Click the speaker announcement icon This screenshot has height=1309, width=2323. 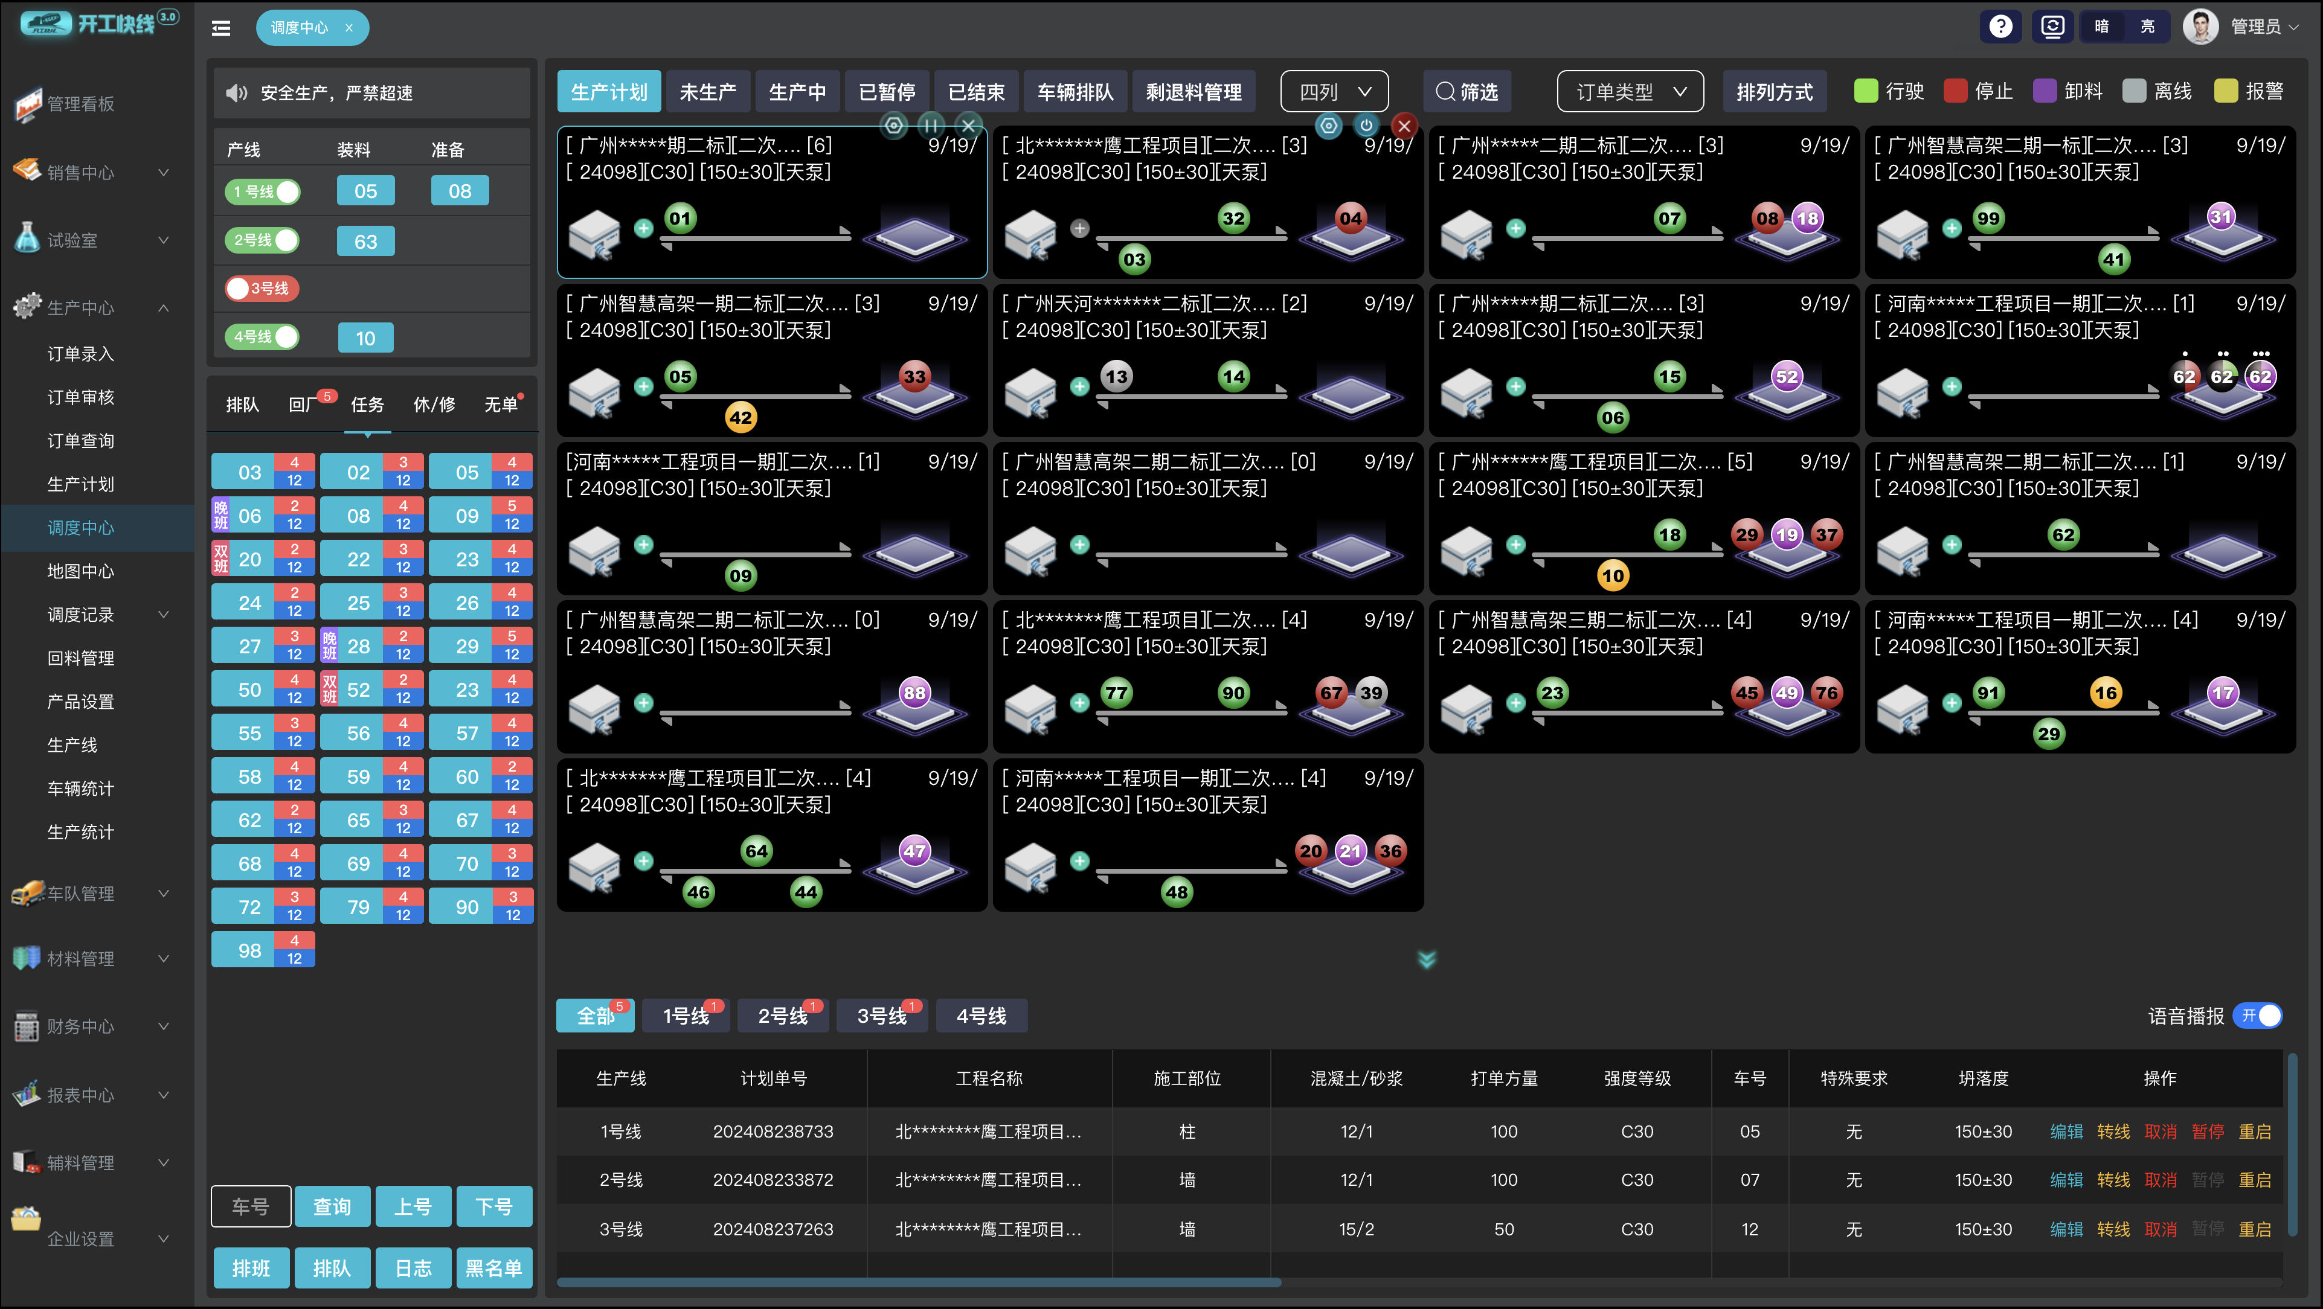click(236, 93)
